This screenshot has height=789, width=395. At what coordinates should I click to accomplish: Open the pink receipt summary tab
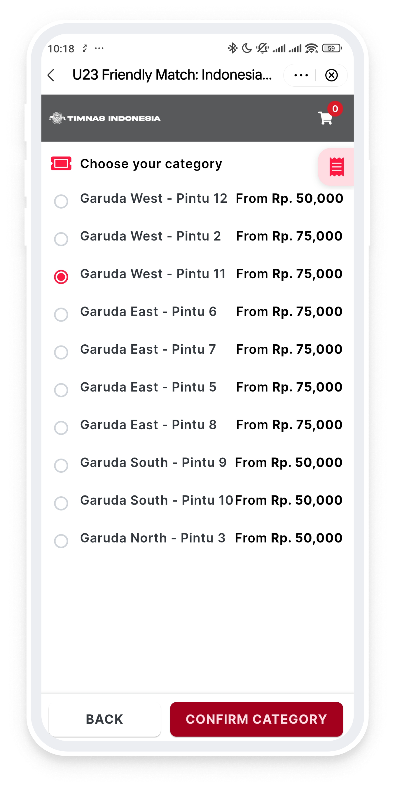point(336,167)
